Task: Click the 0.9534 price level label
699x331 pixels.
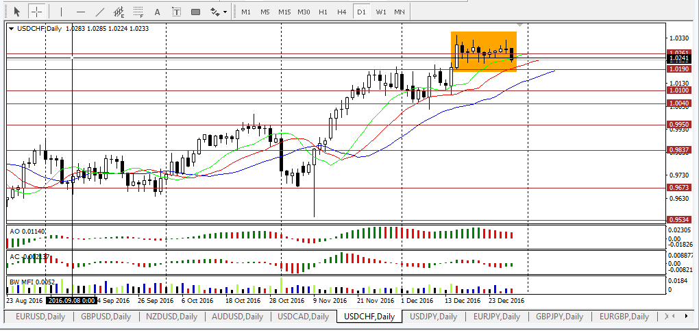Action: tap(679, 219)
